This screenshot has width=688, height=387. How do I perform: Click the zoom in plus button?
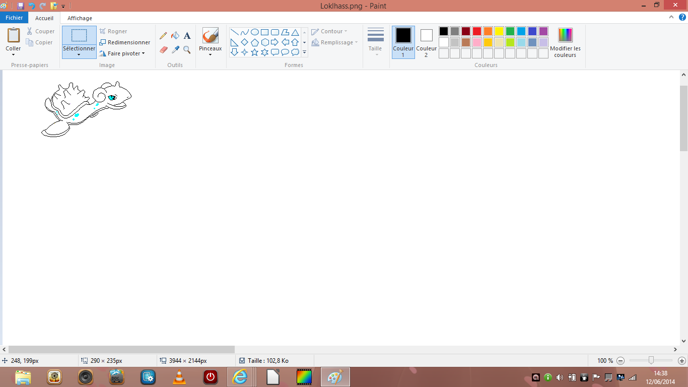pos(682,361)
